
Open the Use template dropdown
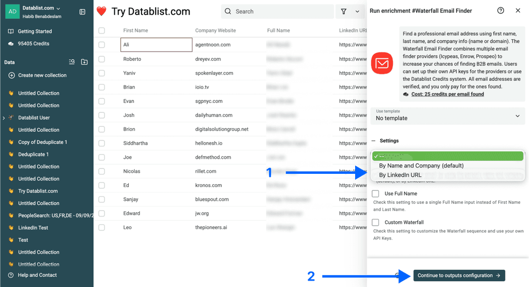447,116
